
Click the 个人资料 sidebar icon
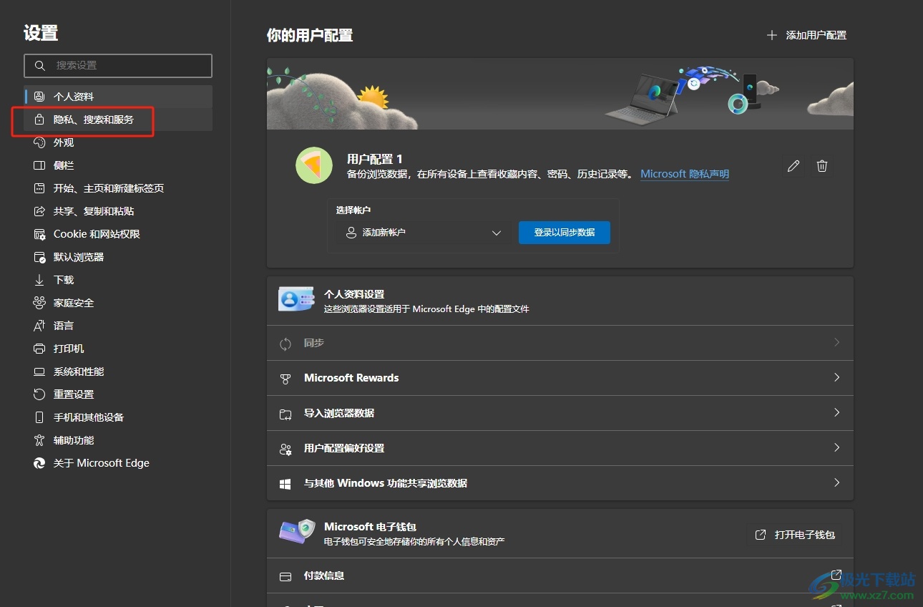39,97
